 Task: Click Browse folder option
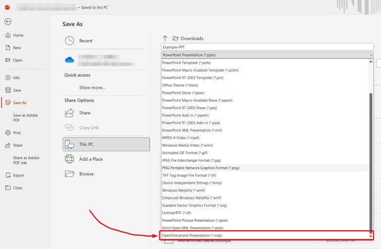click(79, 174)
